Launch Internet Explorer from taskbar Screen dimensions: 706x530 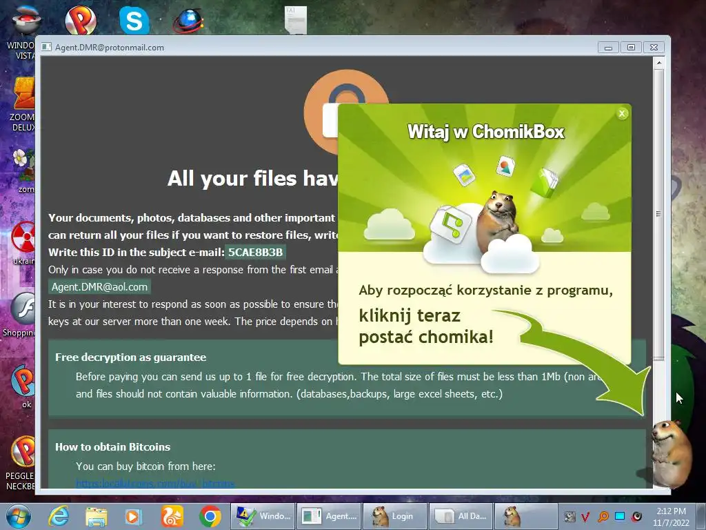(59, 516)
